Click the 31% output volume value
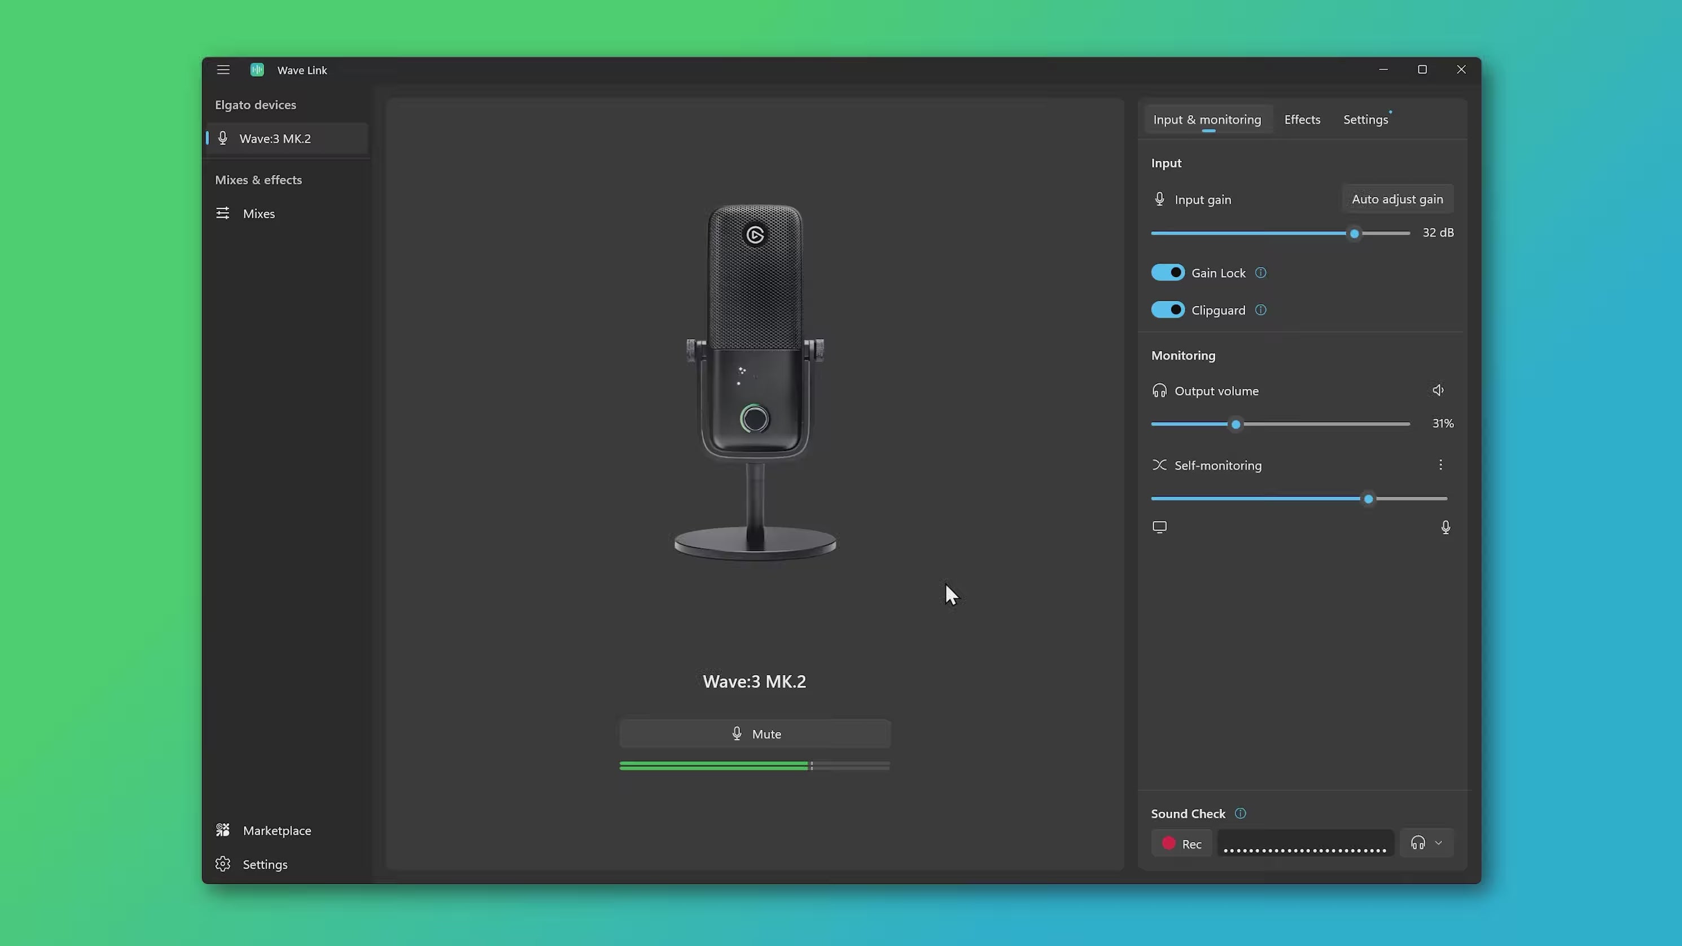Viewport: 1682px width, 946px height. tap(1443, 424)
